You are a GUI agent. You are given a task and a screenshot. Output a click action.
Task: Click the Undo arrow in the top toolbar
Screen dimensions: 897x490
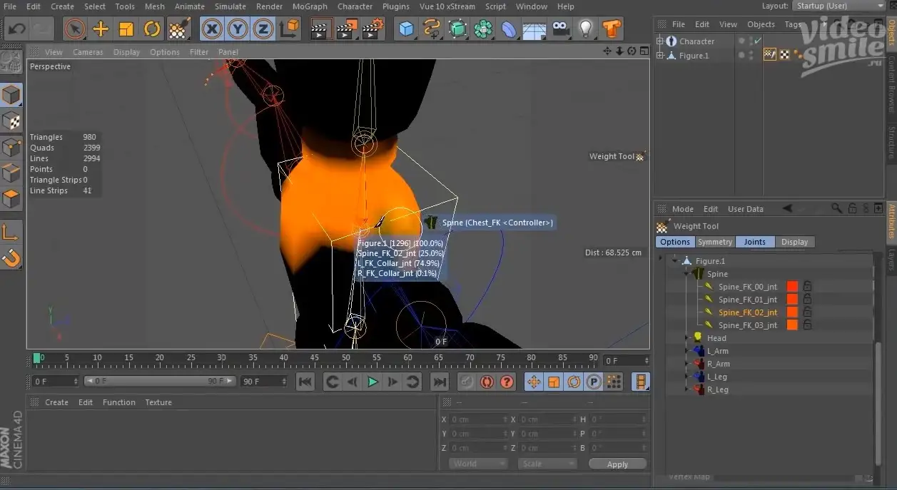[16, 29]
